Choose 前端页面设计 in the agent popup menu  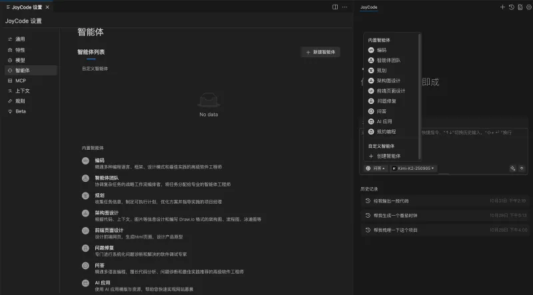[x=392, y=91]
